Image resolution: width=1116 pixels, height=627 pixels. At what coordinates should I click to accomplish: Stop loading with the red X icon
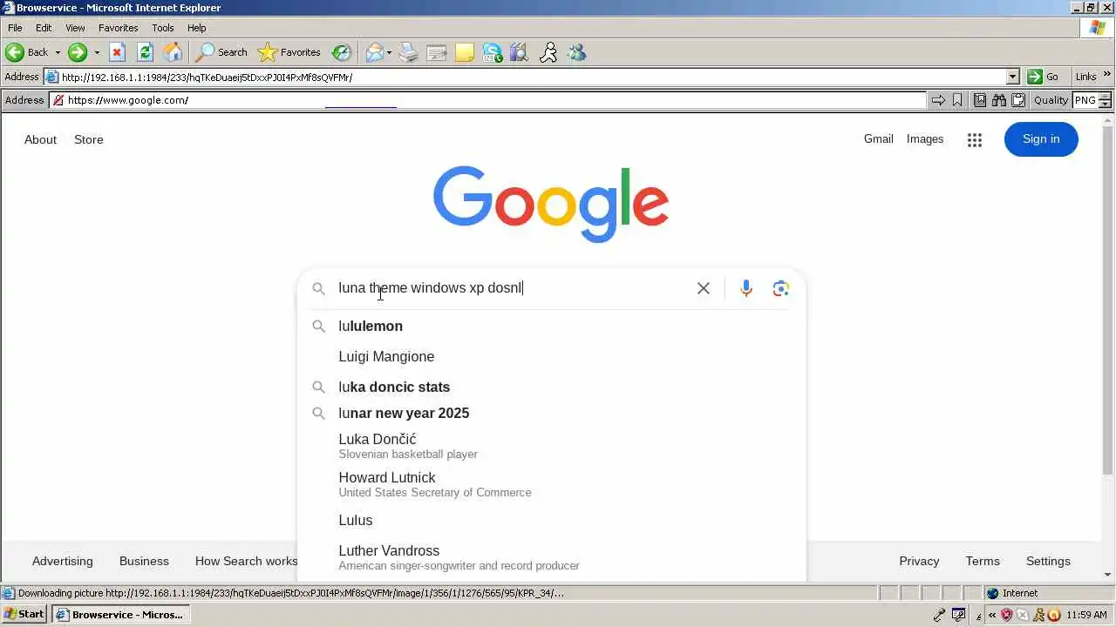pos(117,52)
